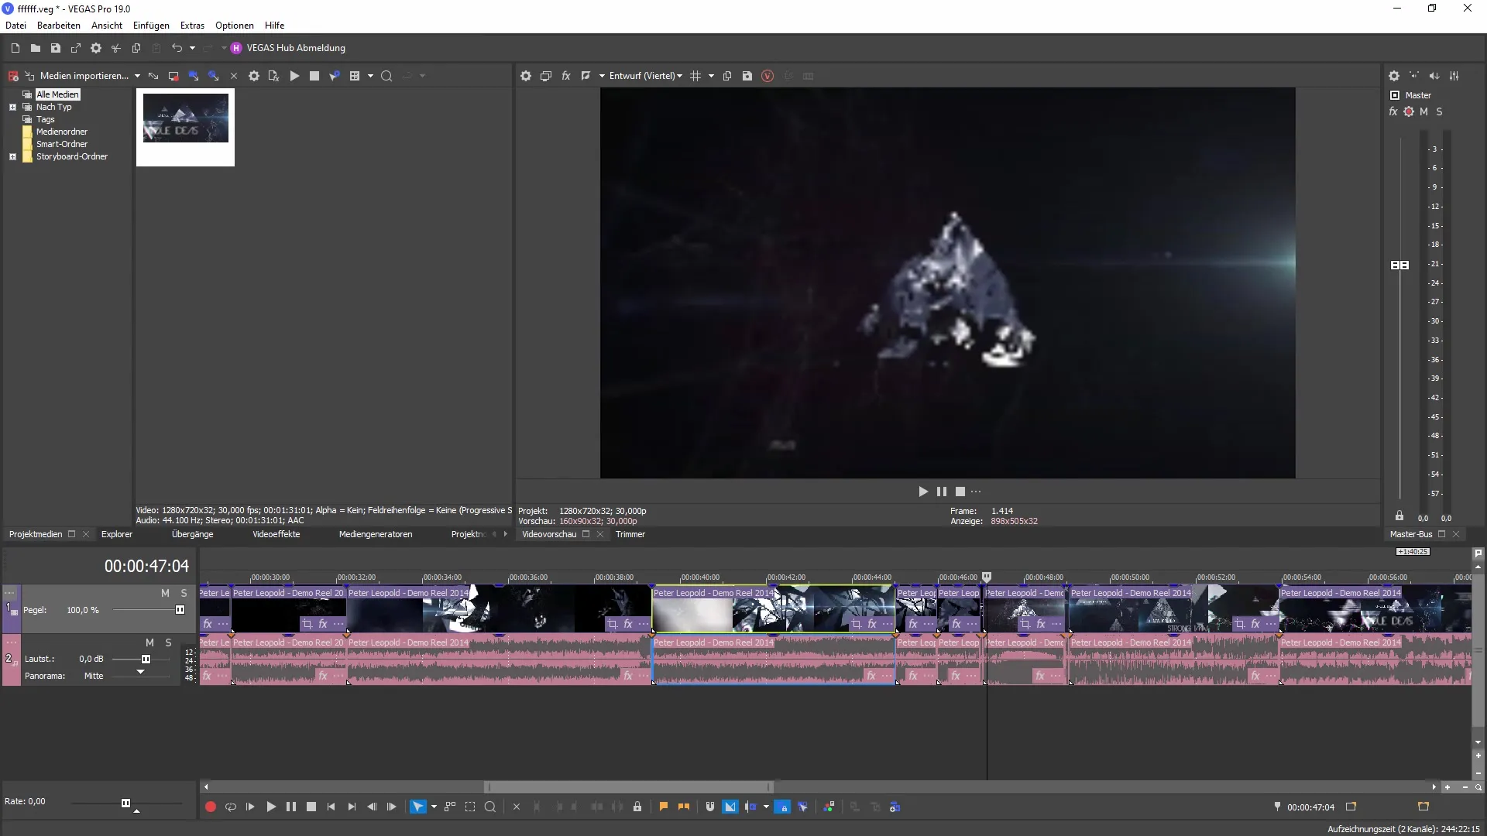Image resolution: width=1487 pixels, height=836 pixels.
Task: Create a new project via the blank-page icon
Action: pos(15,48)
